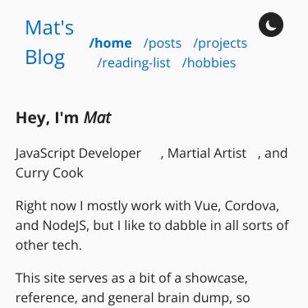Screen dimensions: 308x308
Task: Visit the /projects navigation link
Action: pyautogui.click(x=220, y=44)
